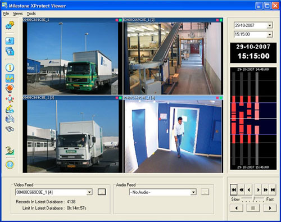Click the title bar reading 00408C669C8E_1 [3]
The image size is (281, 222).
point(72,98)
